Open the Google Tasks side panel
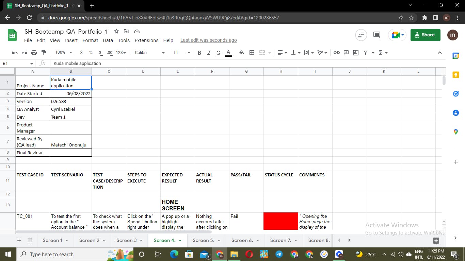 pyautogui.click(x=456, y=94)
